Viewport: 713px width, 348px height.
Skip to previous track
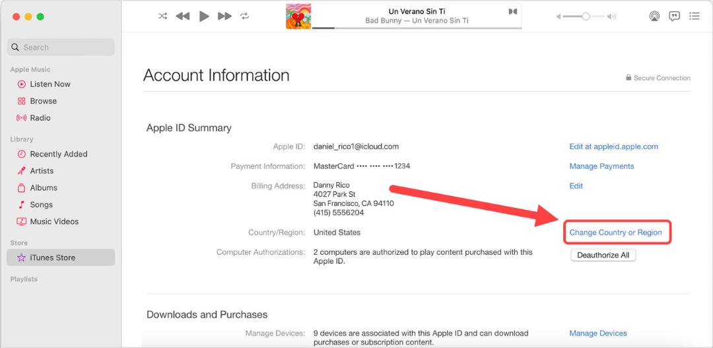tap(183, 17)
